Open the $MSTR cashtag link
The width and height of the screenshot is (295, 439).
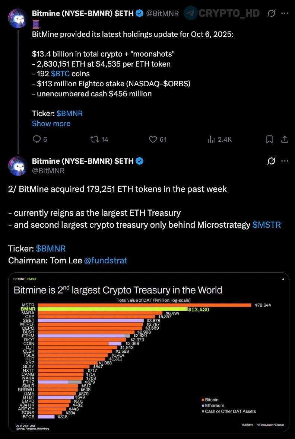pyautogui.click(x=266, y=225)
